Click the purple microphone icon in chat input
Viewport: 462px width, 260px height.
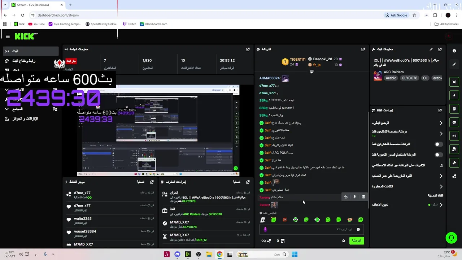click(x=265, y=229)
